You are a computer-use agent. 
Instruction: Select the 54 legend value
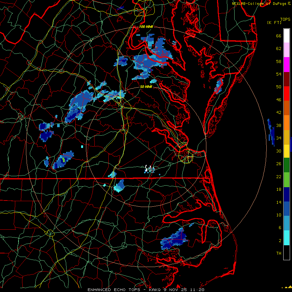click(279, 74)
